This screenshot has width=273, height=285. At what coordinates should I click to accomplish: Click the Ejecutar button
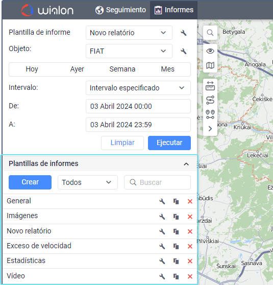point(169,143)
